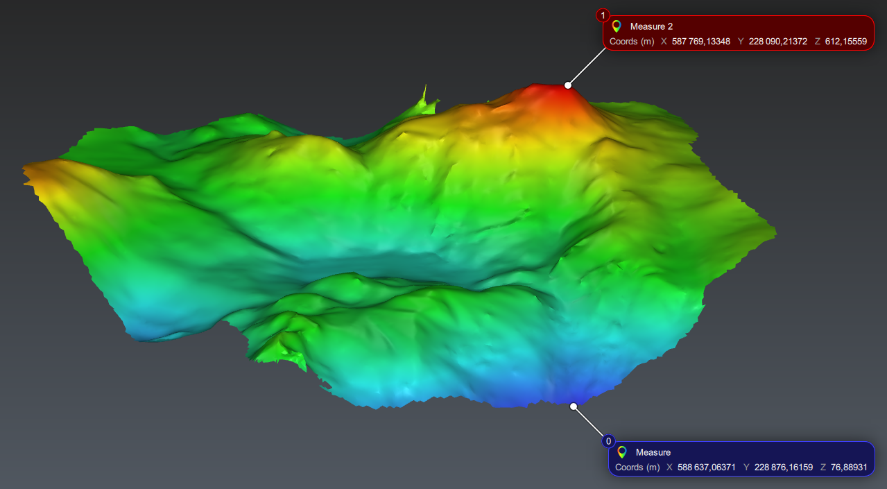This screenshot has height=489, width=887.
Task: Select the "Measure 2" title text
Action: coord(651,26)
